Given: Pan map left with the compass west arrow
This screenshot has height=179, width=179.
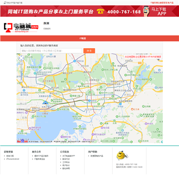Looking at the screenshot, I should point(19,58).
